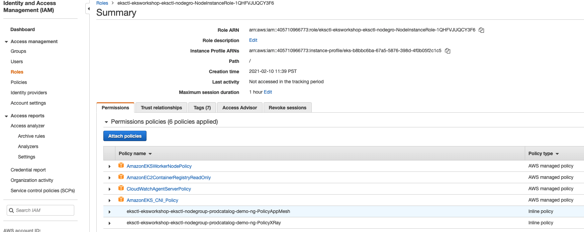Open Identity providers in the sidebar

(x=29, y=93)
